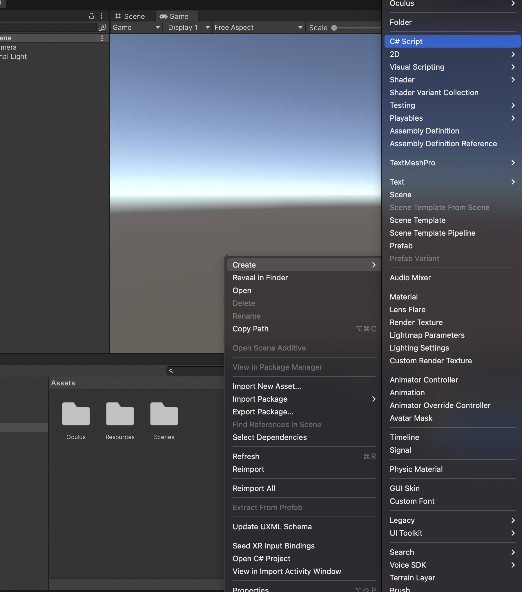Click the Scene tab's grid icon
522x592 pixels.
tap(117, 16)
